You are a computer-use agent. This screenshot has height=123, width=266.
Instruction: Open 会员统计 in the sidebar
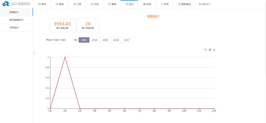pos(14,28)
